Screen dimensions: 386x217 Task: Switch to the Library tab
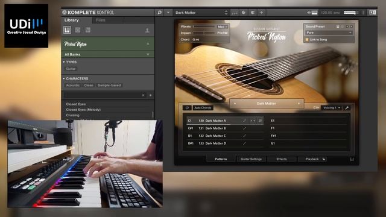[x=72, y=20]
